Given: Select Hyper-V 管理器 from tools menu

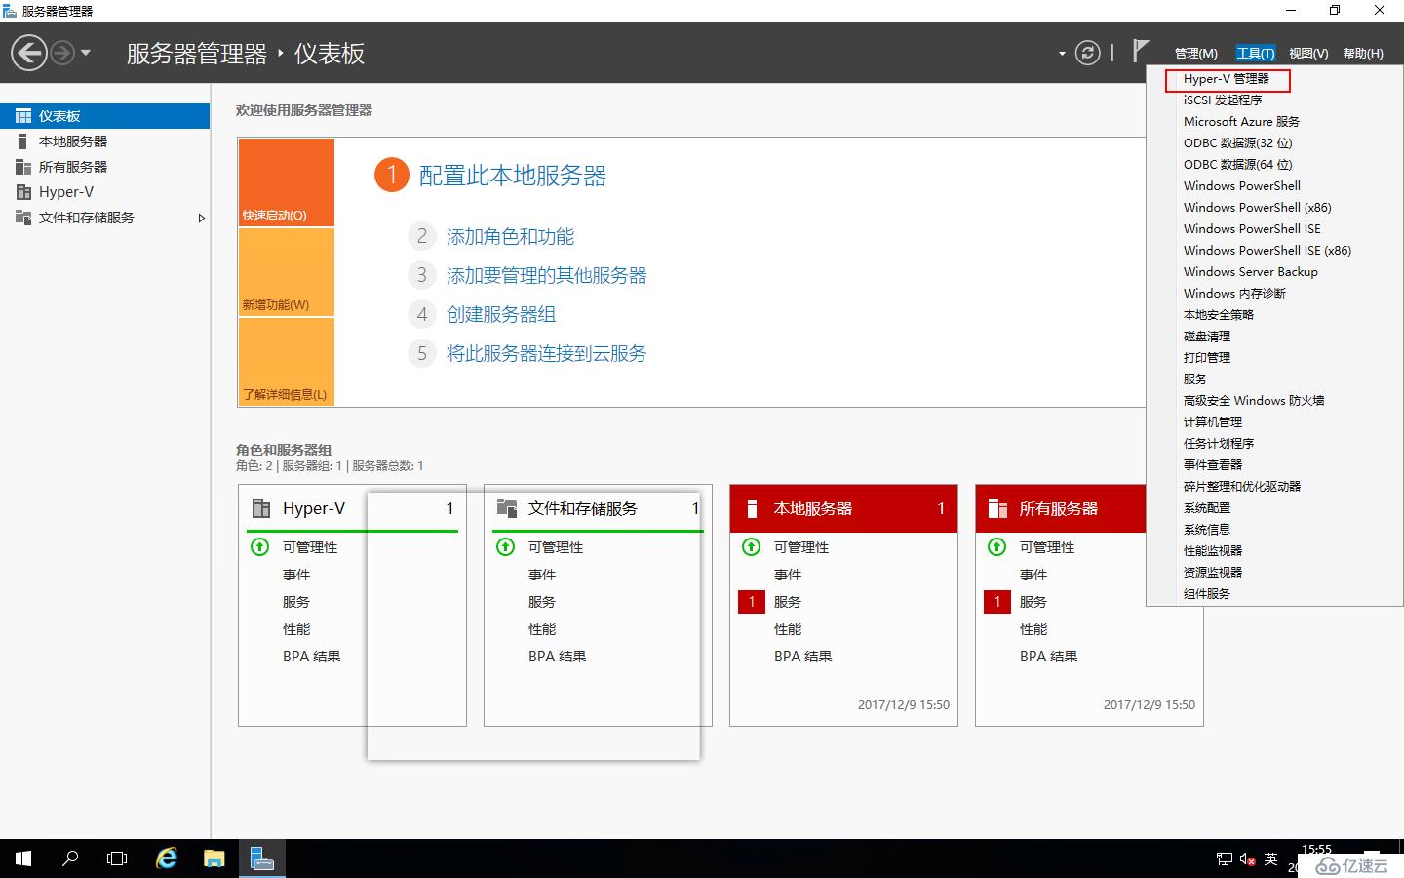Looking at the screenshot, I should (1227, 79).
